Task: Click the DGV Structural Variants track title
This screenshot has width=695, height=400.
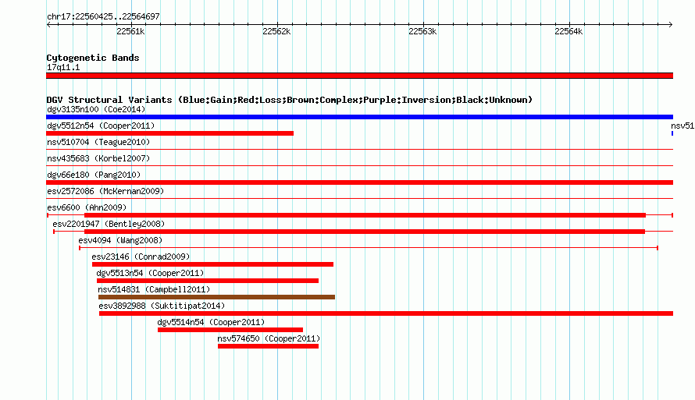Action: pyautogui.click(x=290, y=100)
